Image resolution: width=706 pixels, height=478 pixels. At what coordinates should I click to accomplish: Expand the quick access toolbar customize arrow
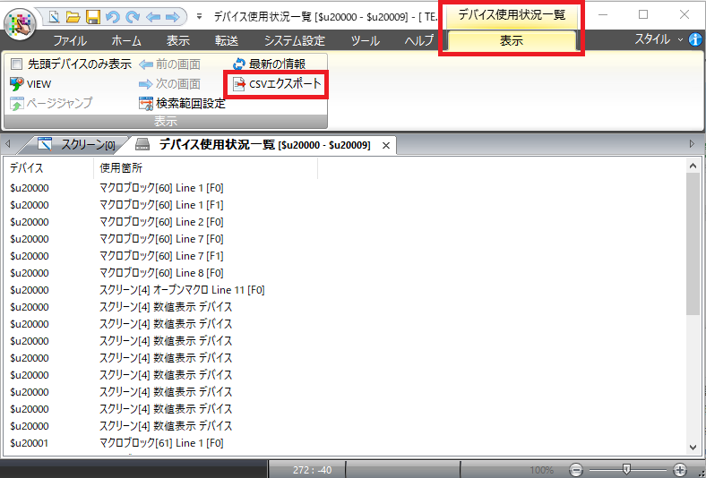tap(198, 16)
